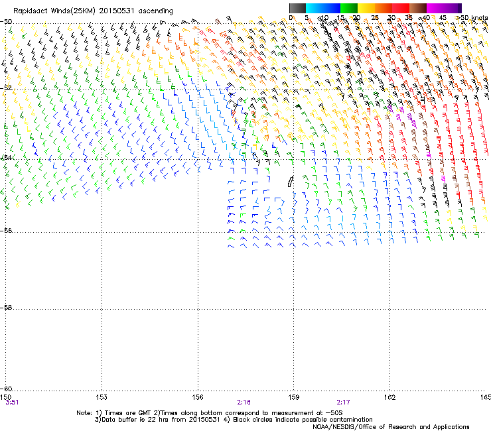Click the '25' label under the color legend

click(374, 18)
